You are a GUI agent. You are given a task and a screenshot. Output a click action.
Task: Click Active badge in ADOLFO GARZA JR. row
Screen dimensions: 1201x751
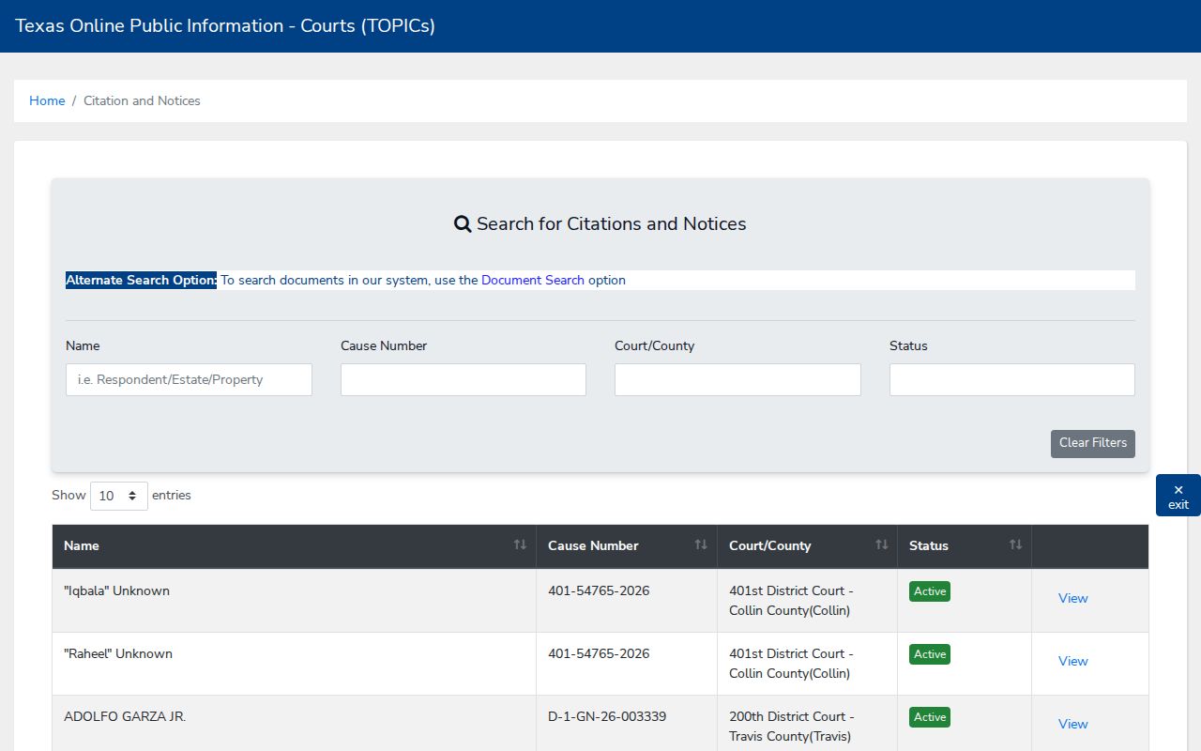pyautogui.click(x=930, y=717)
